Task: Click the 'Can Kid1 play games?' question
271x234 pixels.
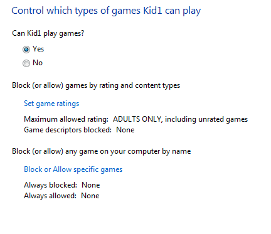Action: click(x=48, y=33)
